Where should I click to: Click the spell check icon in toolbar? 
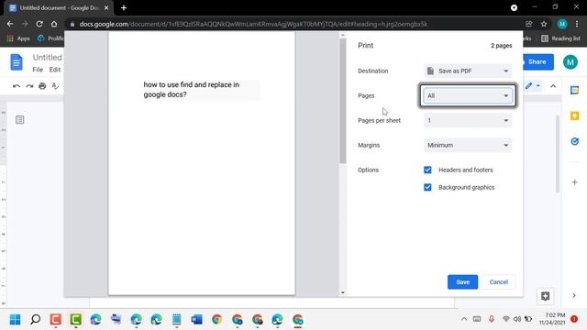click(55, 86)
